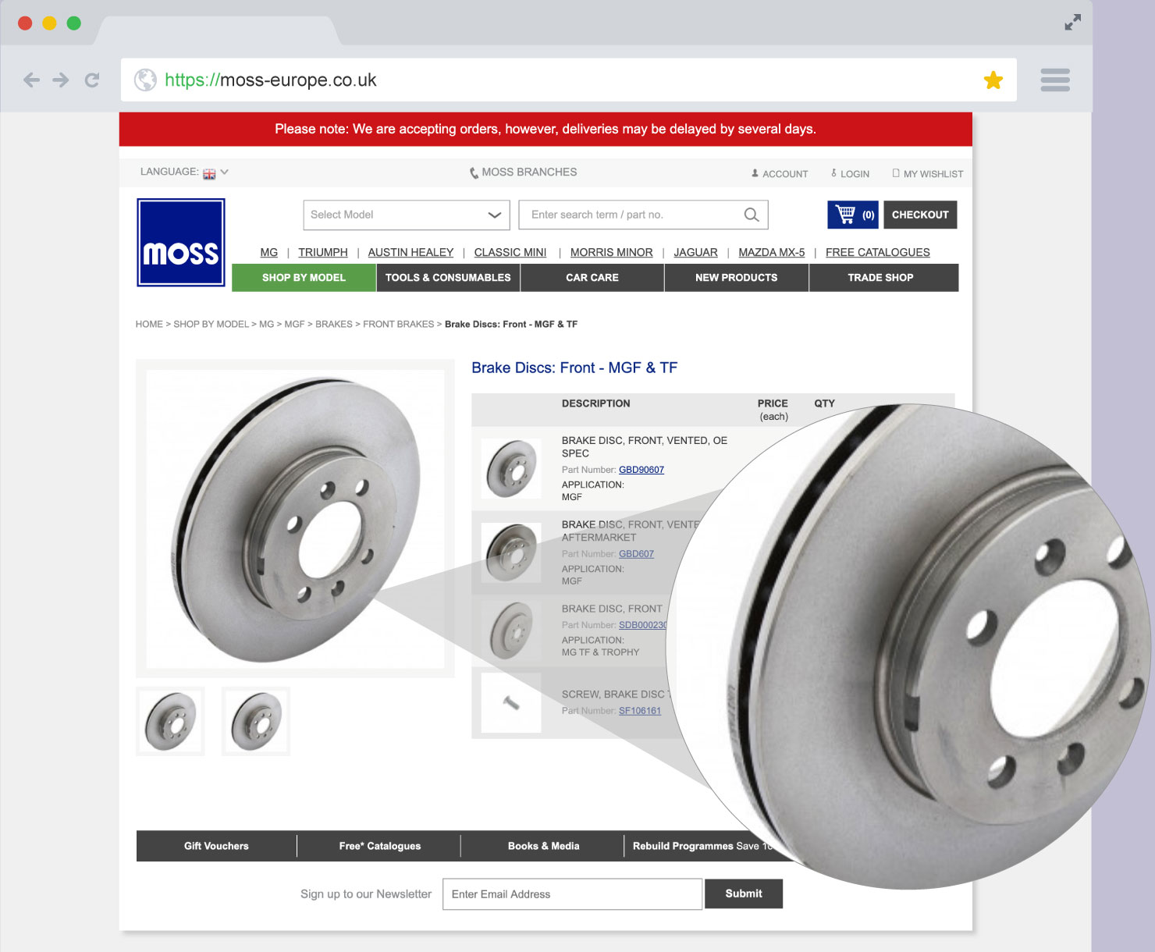The image size is (1155, 952).
Task: Click the Moss logo
Action: (181, 242)
